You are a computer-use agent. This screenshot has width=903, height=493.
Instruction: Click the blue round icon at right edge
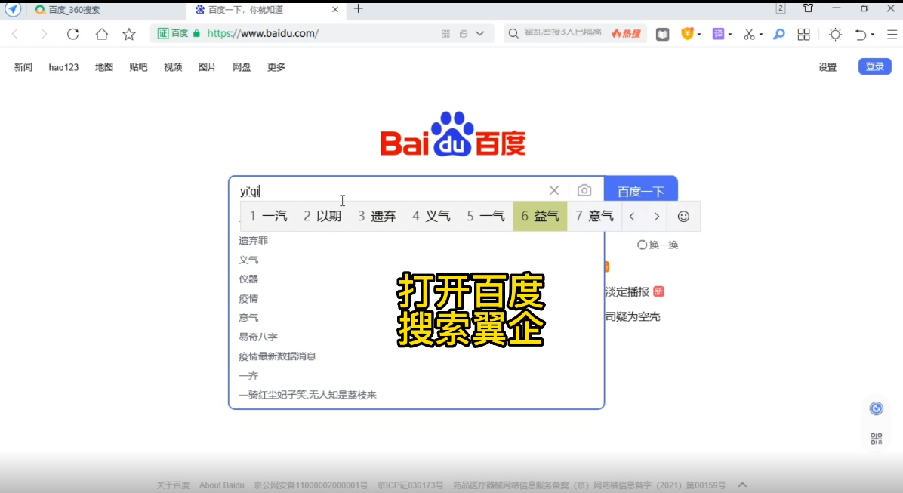pyautogui.click(x=877, y=408)
